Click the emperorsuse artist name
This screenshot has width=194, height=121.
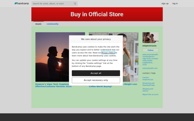coord(149,46)
